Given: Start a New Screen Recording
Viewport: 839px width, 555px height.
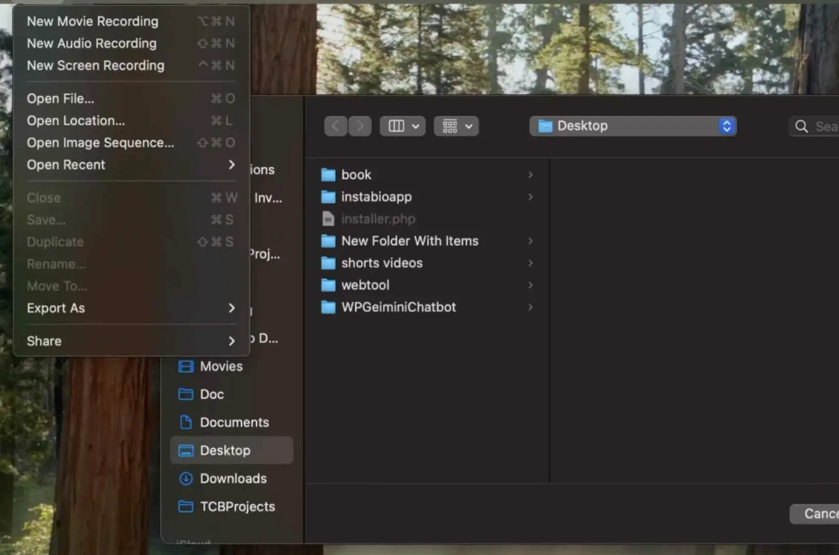Looking at the screenshot, I should coord(131,65).
